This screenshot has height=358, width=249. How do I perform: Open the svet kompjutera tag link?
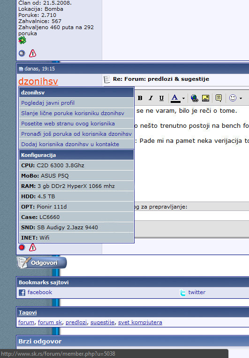click(140, 322)
